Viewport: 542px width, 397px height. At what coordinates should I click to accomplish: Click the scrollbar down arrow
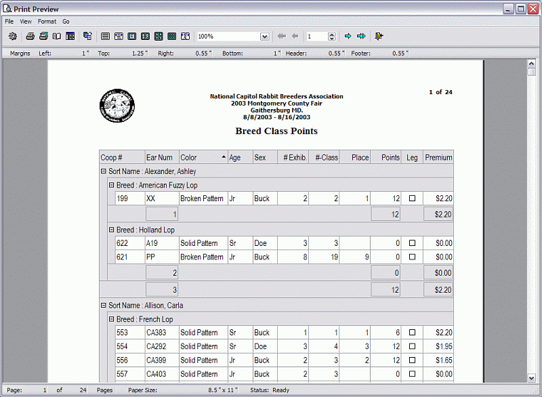(532, 378)
